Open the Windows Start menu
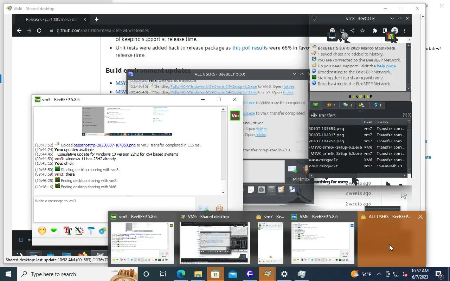 coord(8,274)
